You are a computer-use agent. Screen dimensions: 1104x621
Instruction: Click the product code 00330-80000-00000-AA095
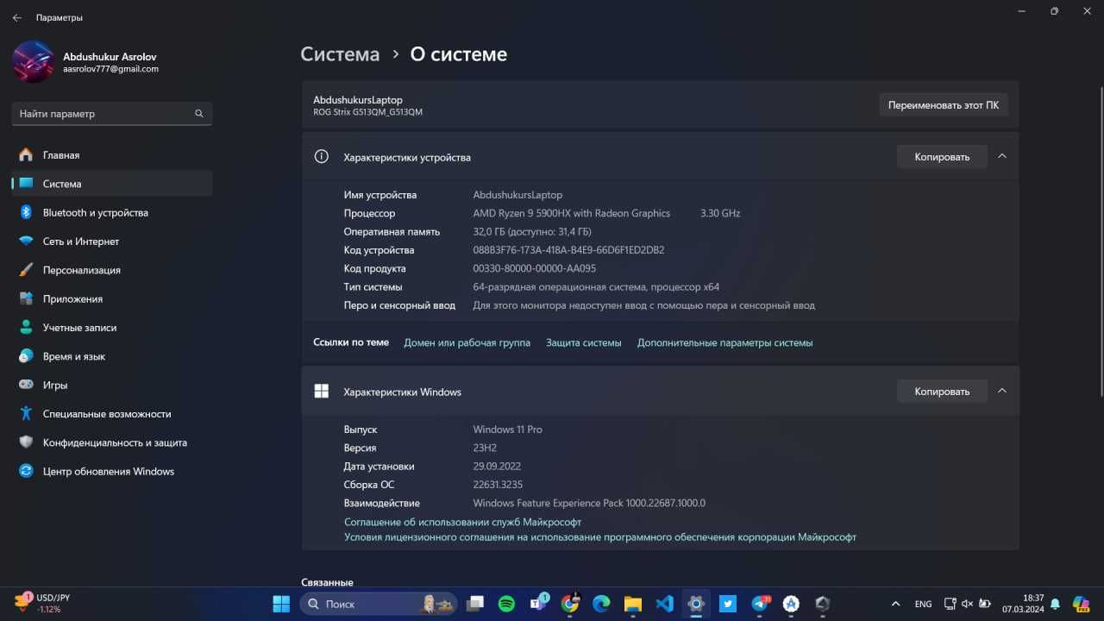[x=534, y=268]
